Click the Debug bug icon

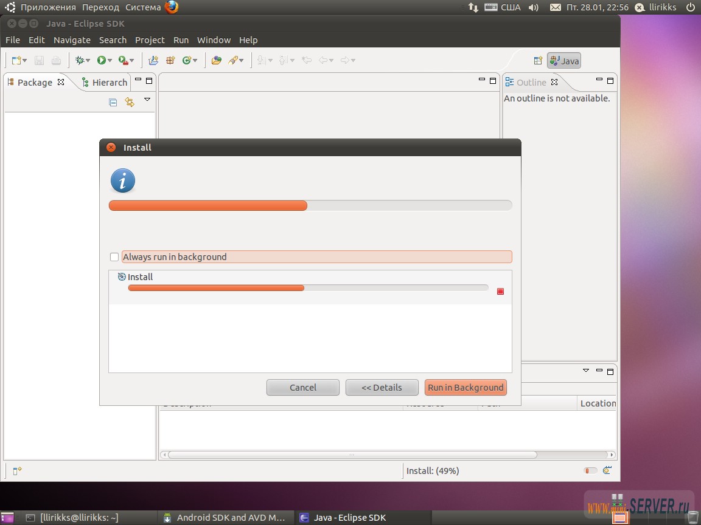80,60
